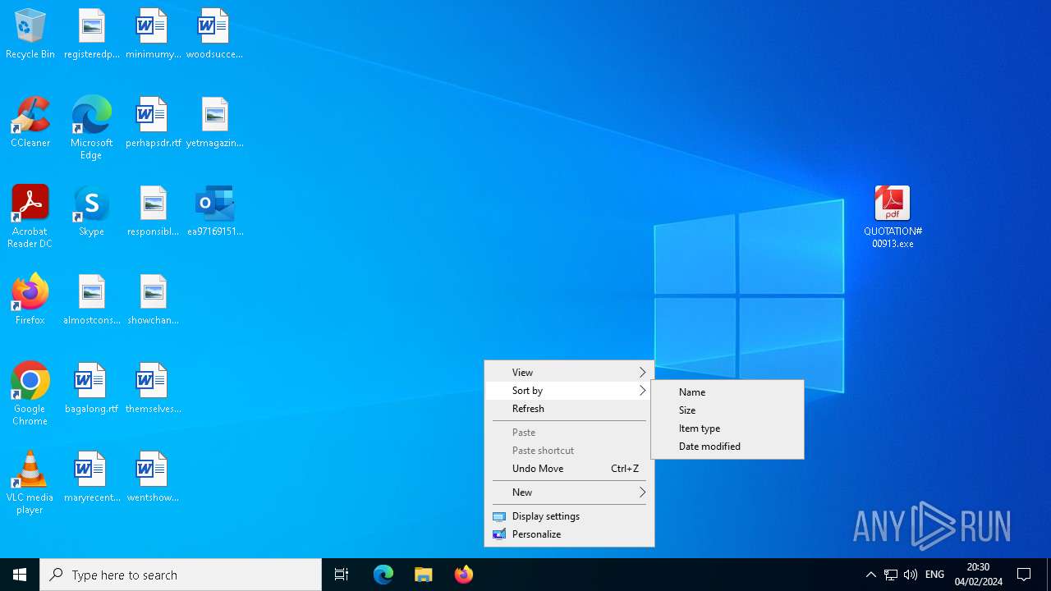The width and height of the screenshot is (1051, 591).
Task: Launch Firefox from the taskbar
Action: [x=464, y=575]
